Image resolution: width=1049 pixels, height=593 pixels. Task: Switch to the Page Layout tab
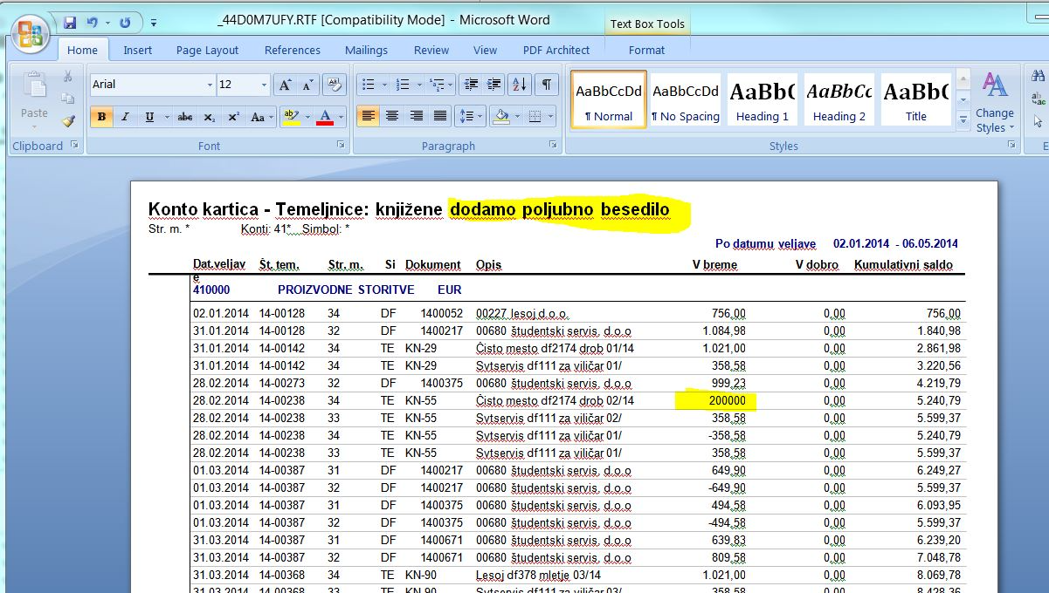(207, 51)
